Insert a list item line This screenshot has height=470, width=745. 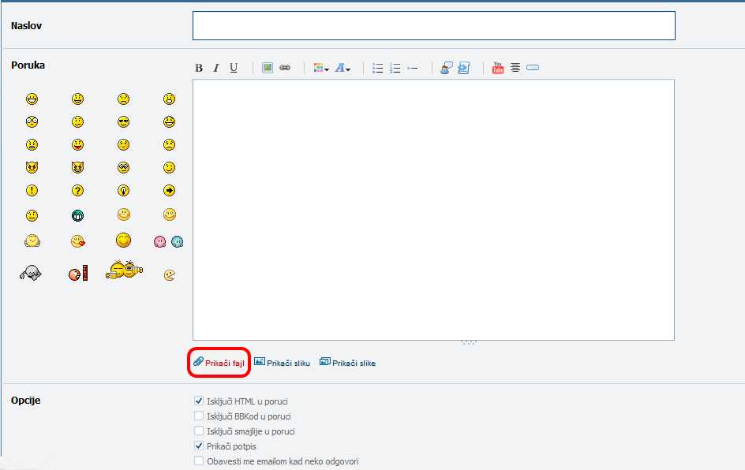click(413, 69)
